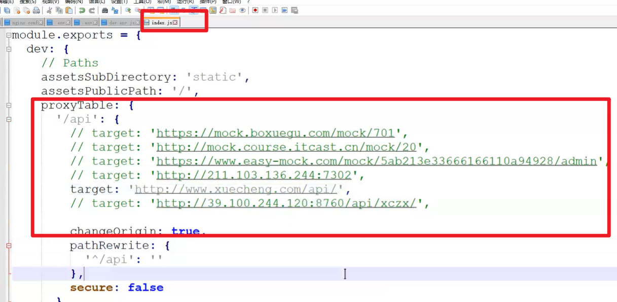Close the index.js tab
Image resolution: width=617 pixels, height=302 pixels.
click(175, 23)
